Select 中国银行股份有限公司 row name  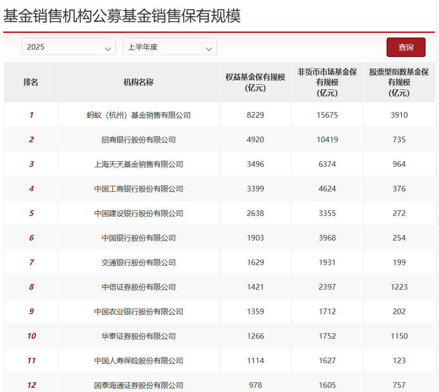coord(138,238)
